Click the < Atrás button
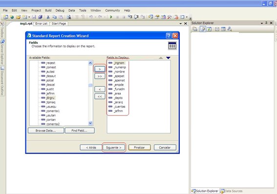Screen dimensions: 277x194 click(x=91, y=148)
